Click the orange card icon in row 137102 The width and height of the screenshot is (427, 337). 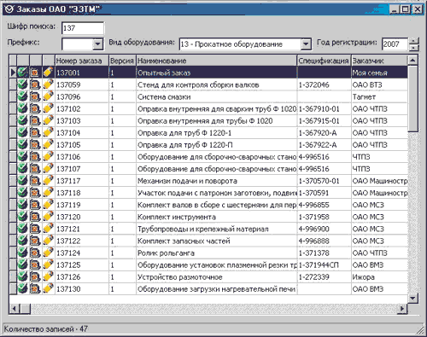35,108
